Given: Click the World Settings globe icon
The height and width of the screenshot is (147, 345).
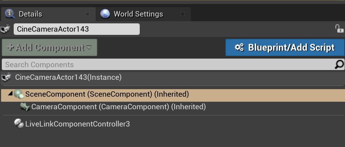Looking at the screenshot, I should (x=105, y=14).
